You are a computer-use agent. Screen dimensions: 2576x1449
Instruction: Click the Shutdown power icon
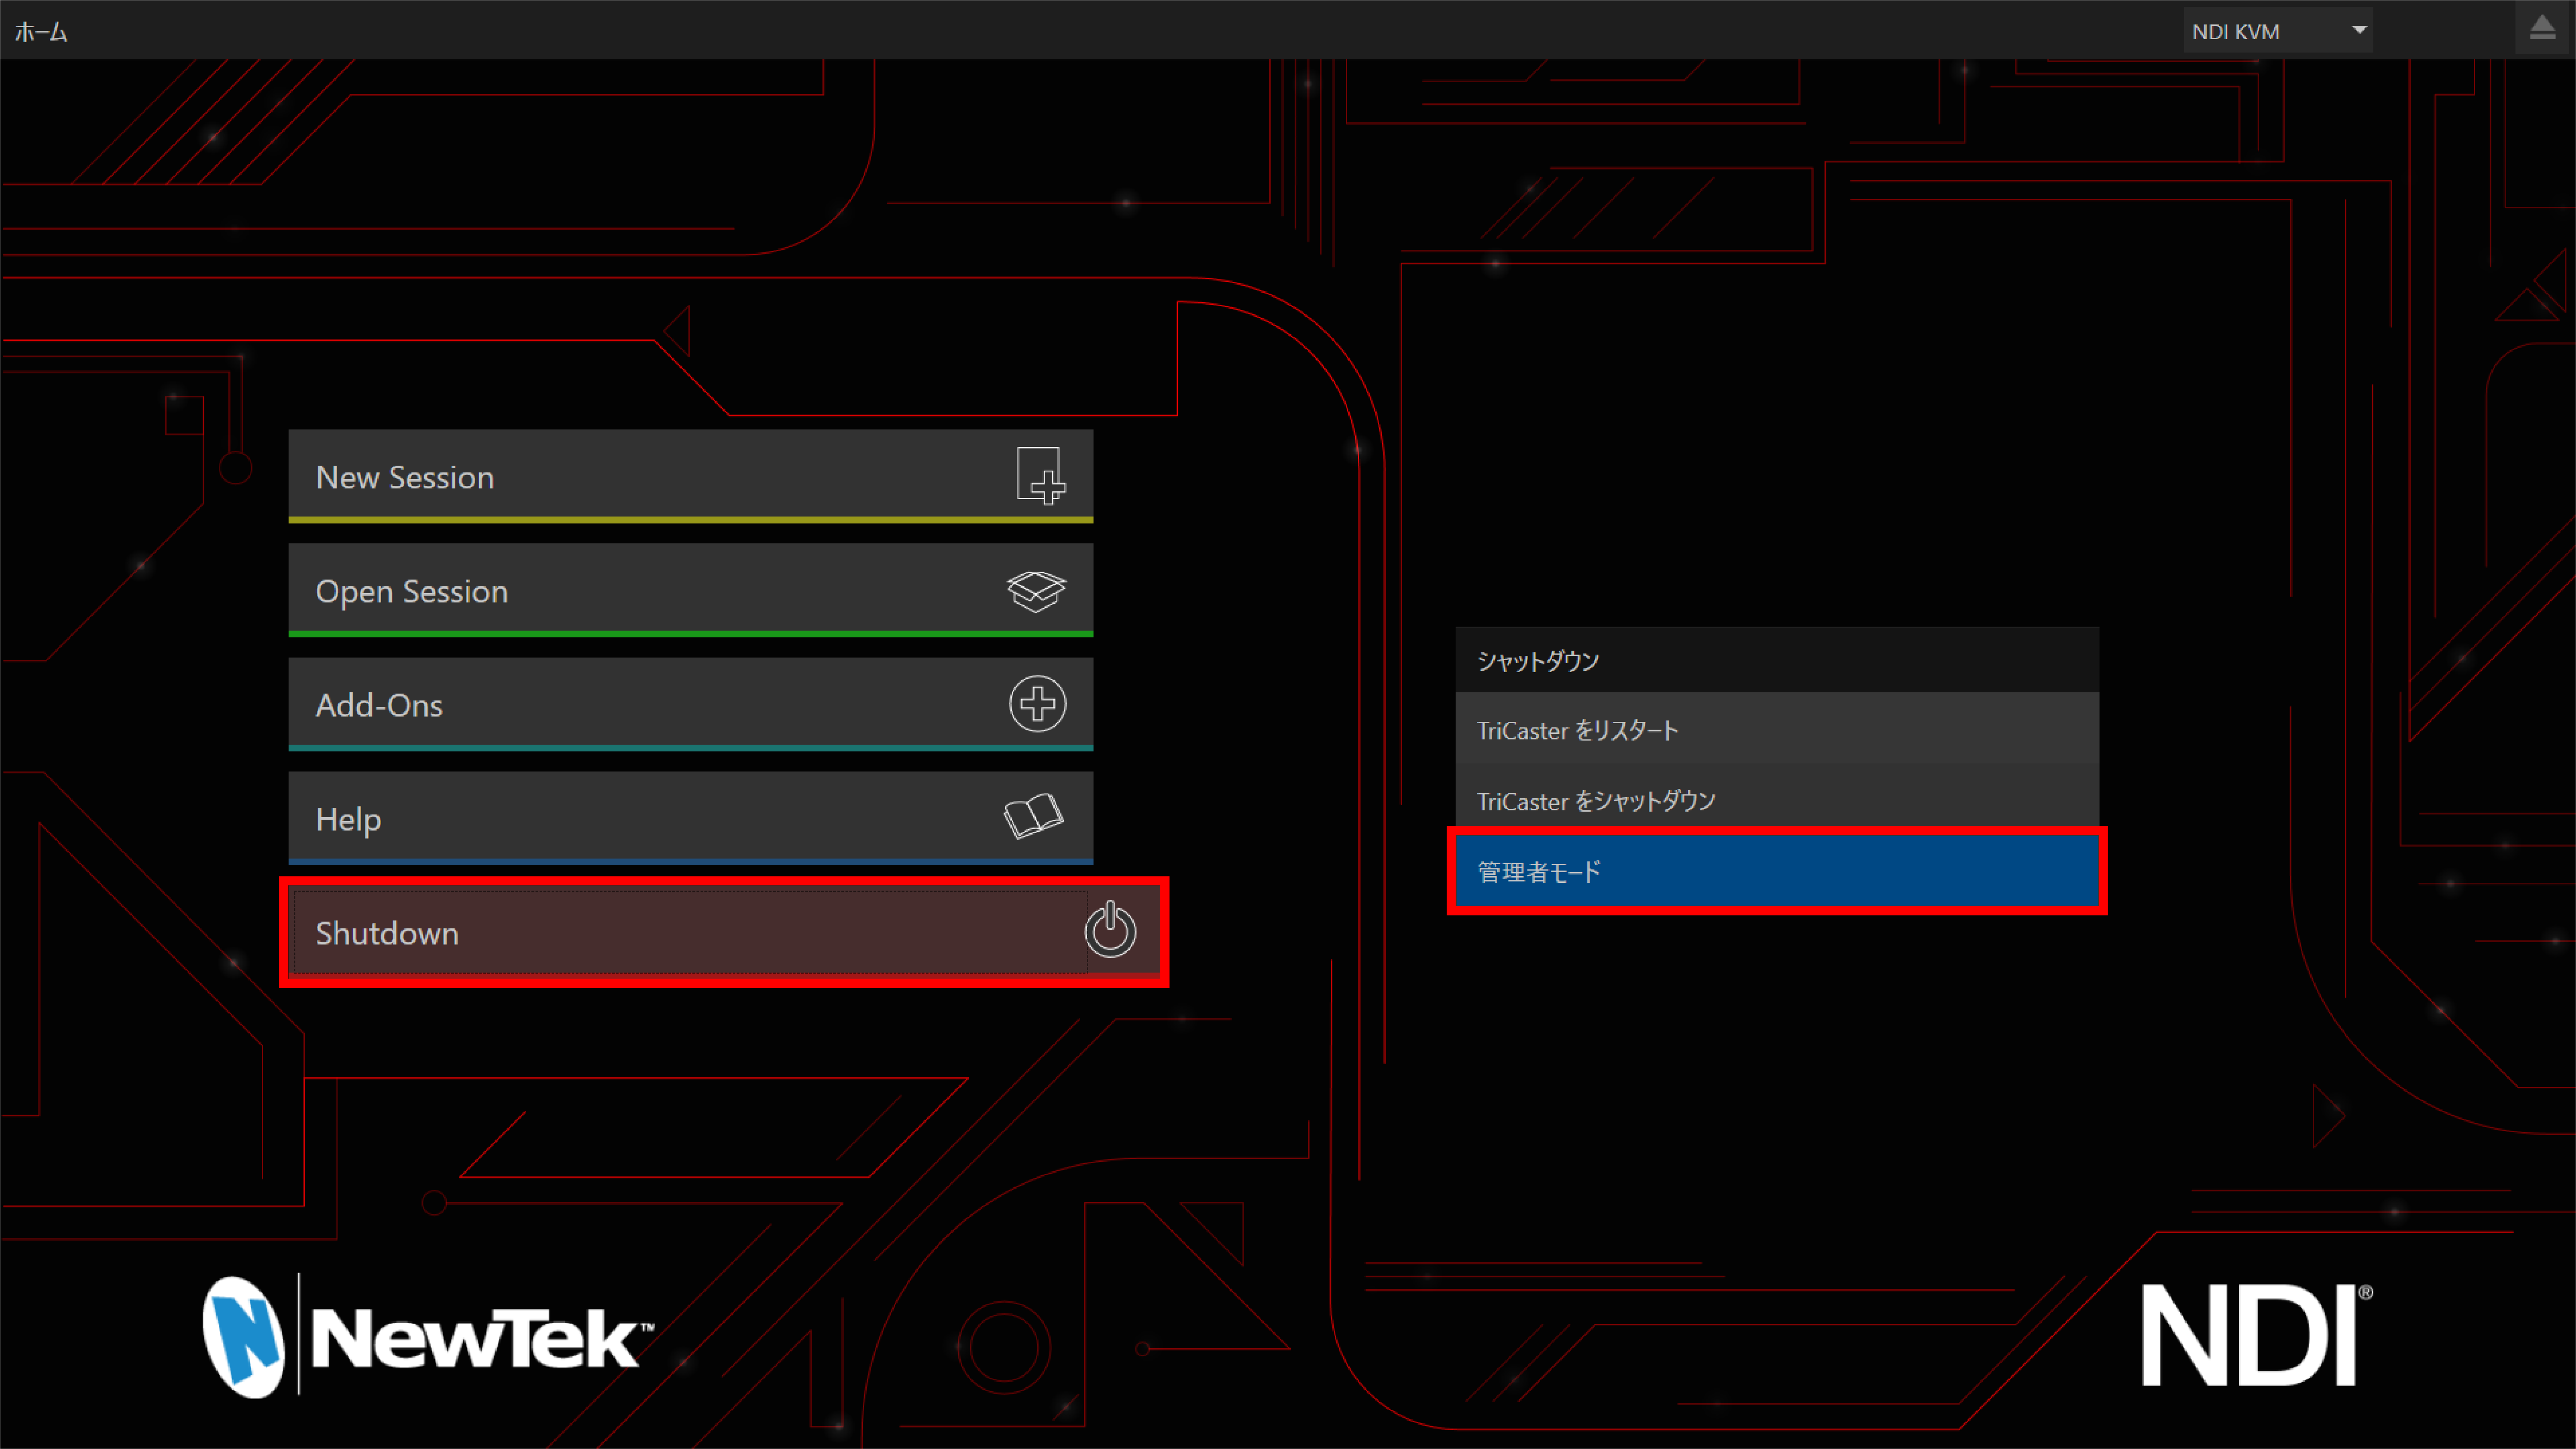coord(1111,931)
